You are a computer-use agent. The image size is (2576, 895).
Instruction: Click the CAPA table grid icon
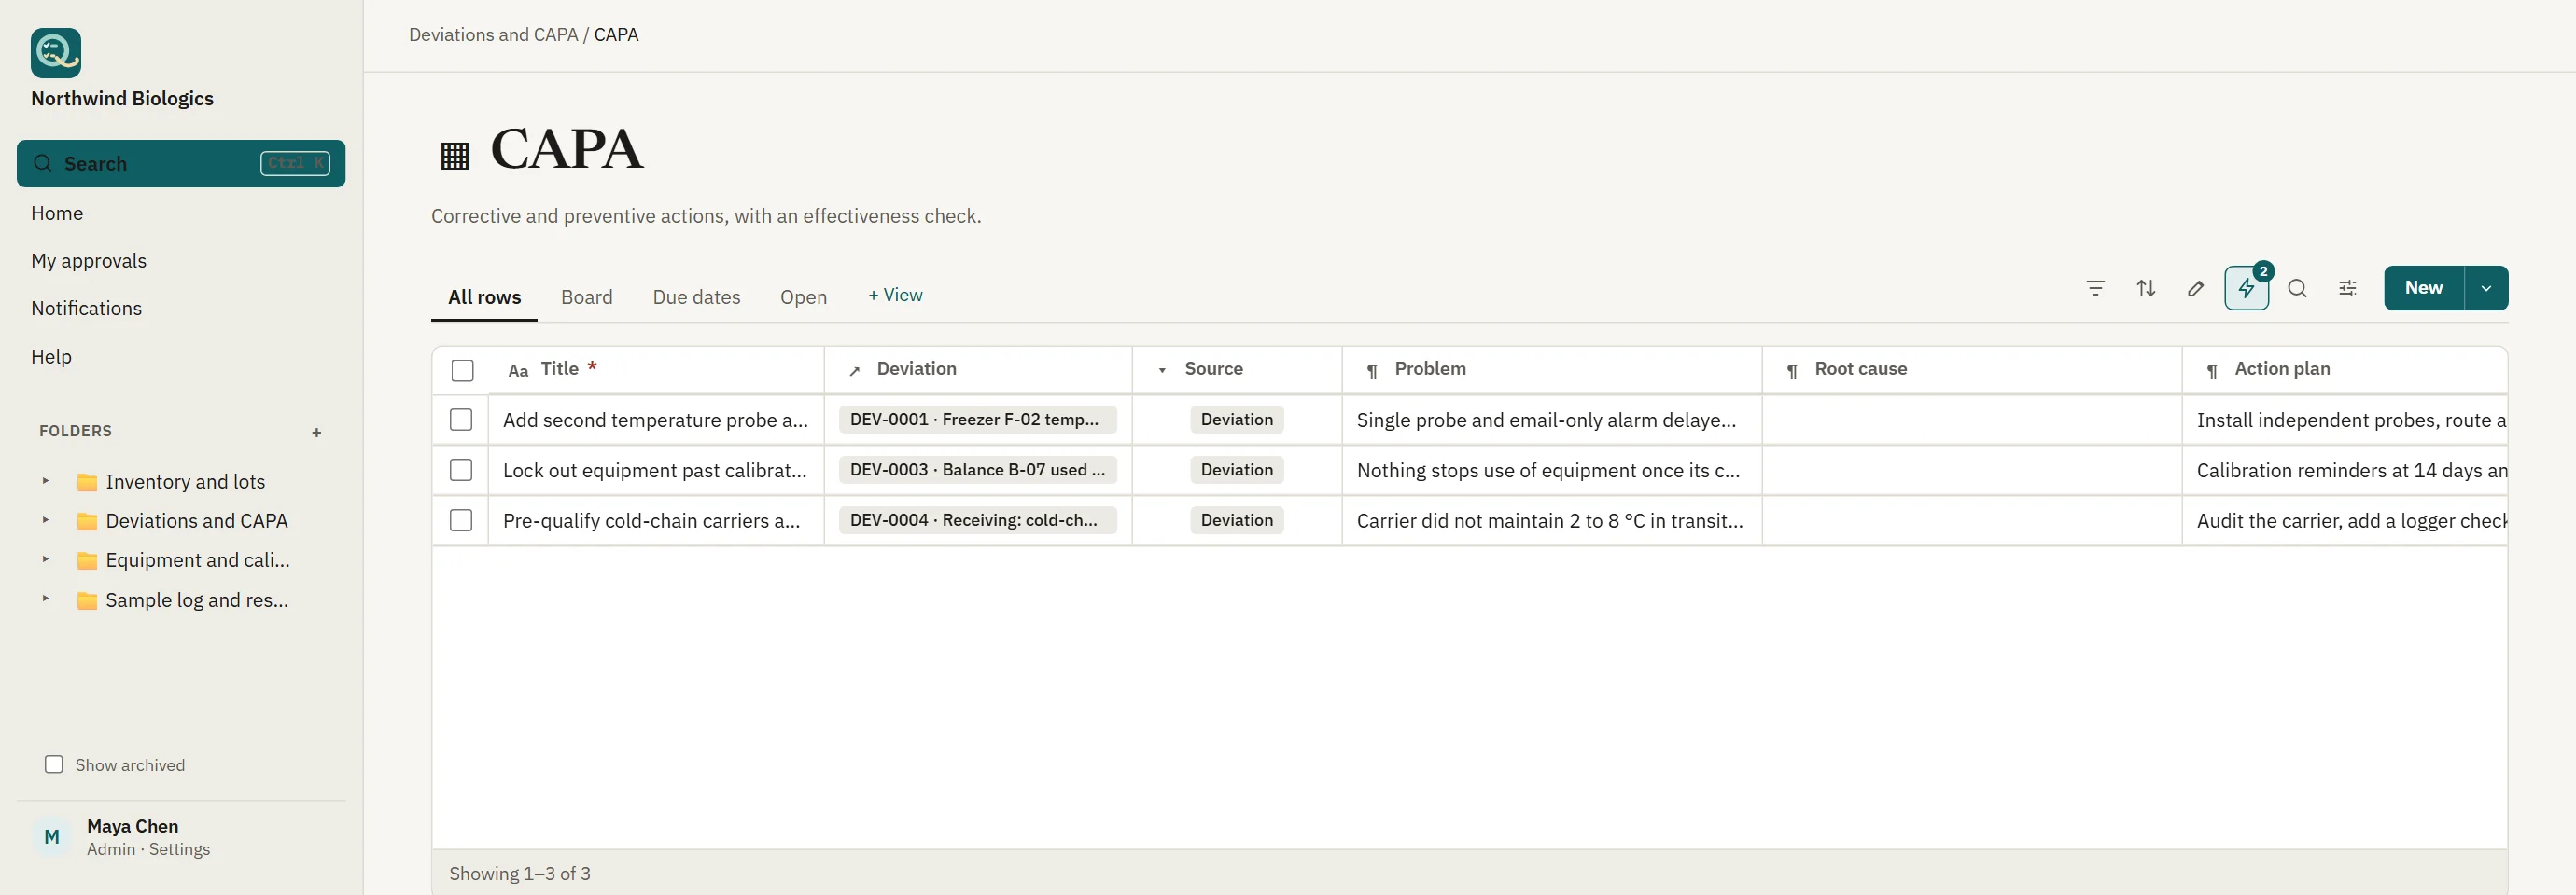(455, 156)
